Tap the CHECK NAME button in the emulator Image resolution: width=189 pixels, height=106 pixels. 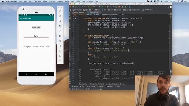click(x=36, y=28)
